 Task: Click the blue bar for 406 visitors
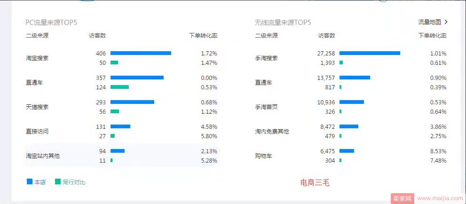[x=141, y=53]
